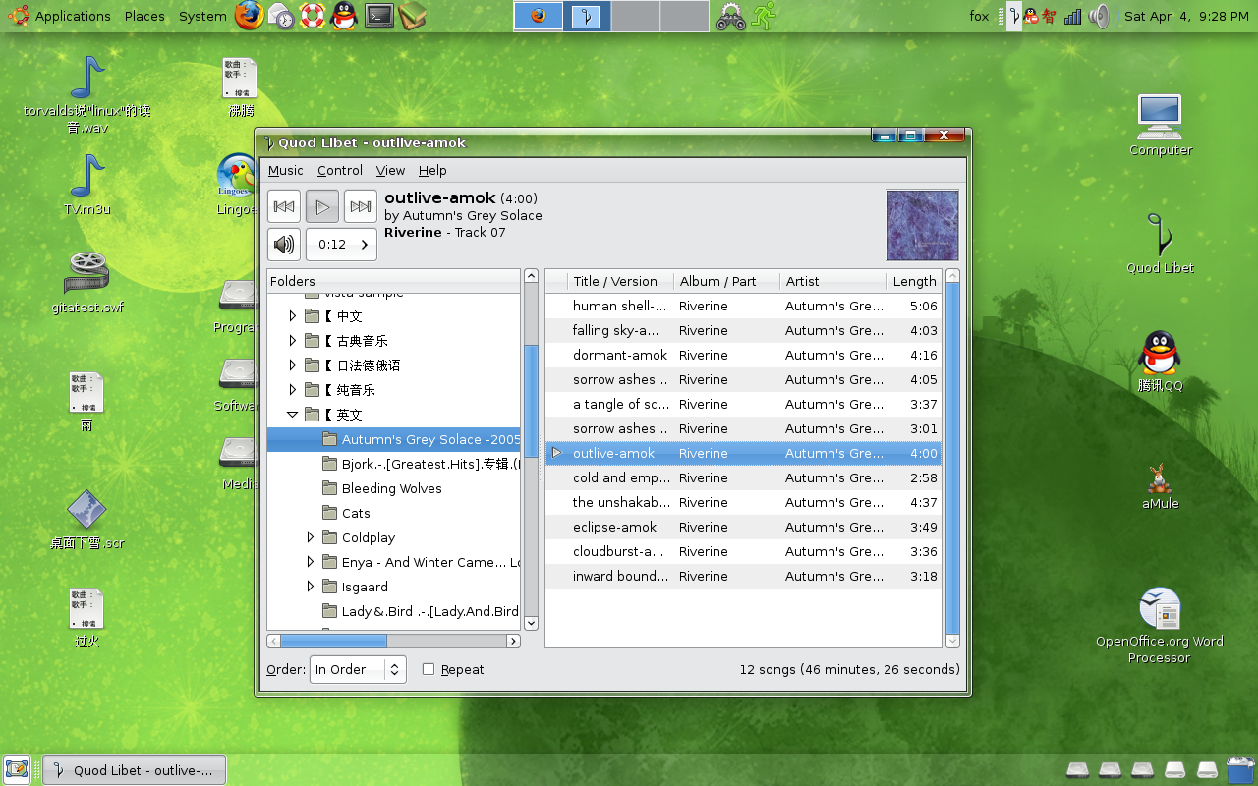The width and height of the screenshot is (1258, 786).
Task: Click the Quod Libet tray icon
Action: 1013,16
